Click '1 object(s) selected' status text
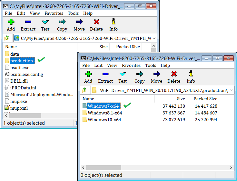Image resolution: width=237 pixels, height=181 pixels. pyautogui.click(x=24, y=123)
